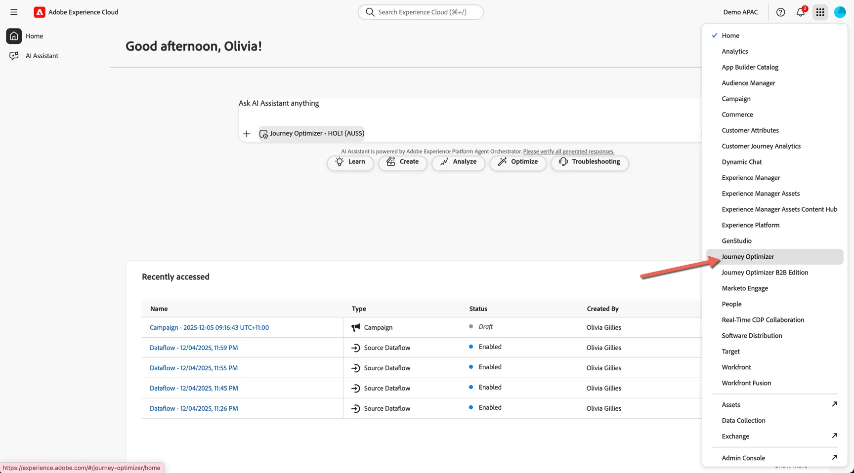Click the Created By column header
This screenshot has width=854, height=473.
click(602, 309)
